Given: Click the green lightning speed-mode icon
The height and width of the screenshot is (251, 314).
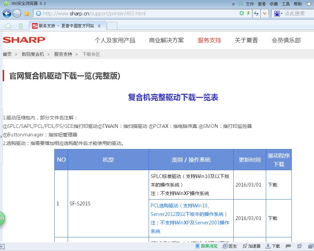Looking at the screenshot, I should pyautogui.click(x=248, y=13).
